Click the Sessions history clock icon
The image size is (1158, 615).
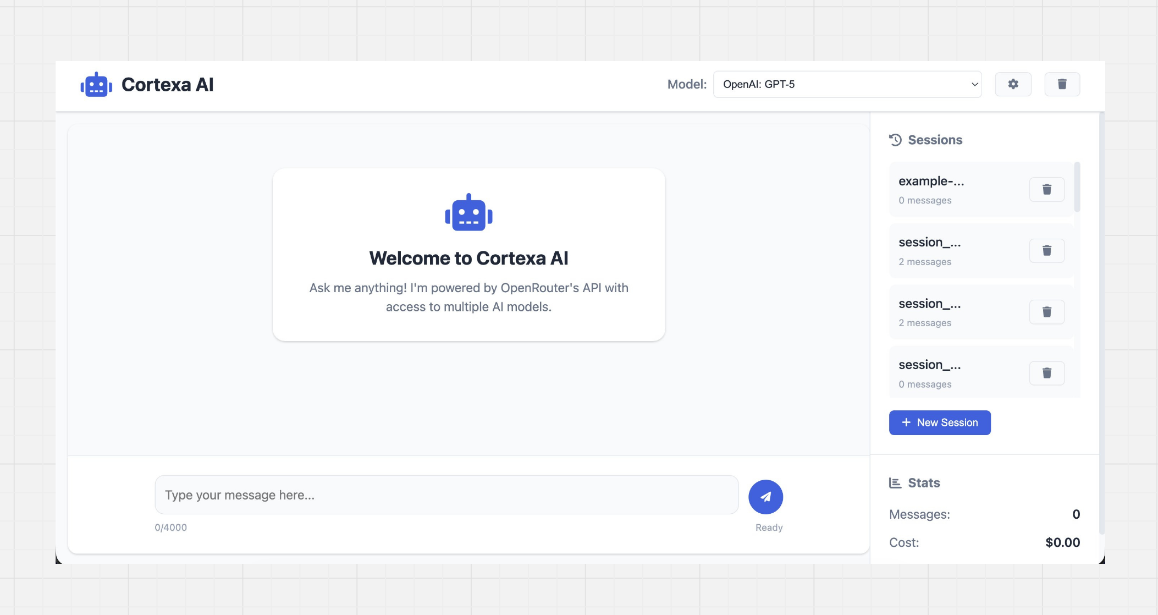pyautogui.click(x=896, y=140)
